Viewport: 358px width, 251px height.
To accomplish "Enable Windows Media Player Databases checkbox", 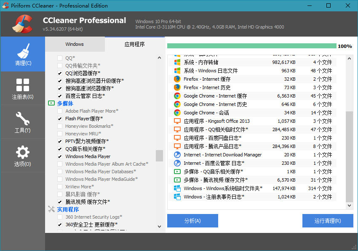I will tap(60, 172).
